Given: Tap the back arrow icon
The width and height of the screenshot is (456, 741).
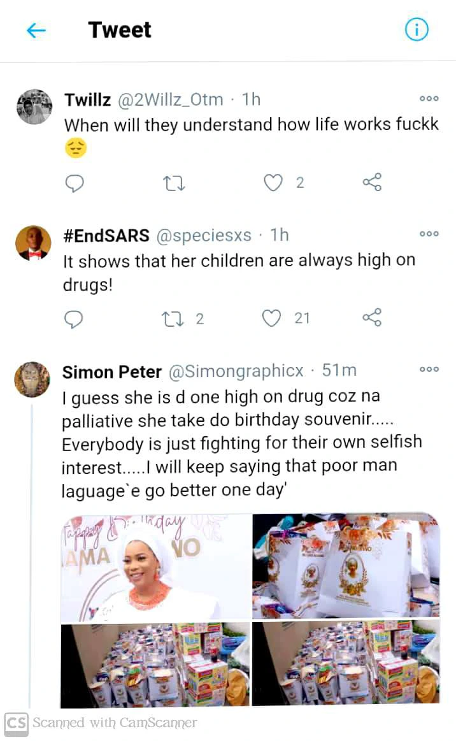Looking at the screenshot, I should coord(36,30).
